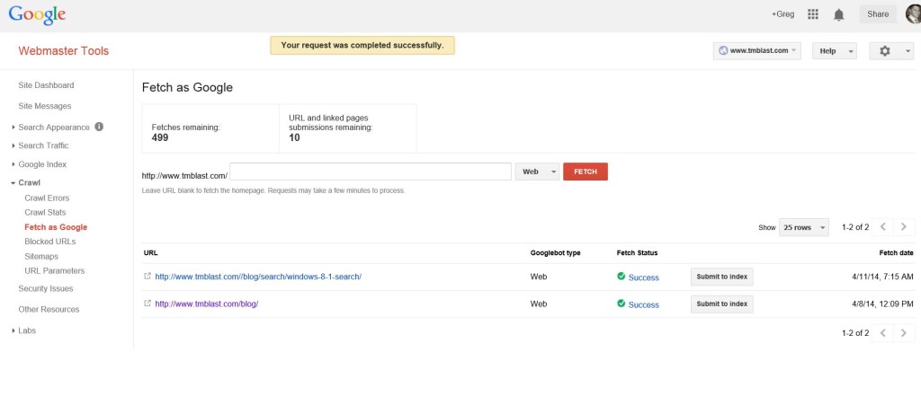Open the notifications bell icon
Viewport: 921px width, 414px height.
[839, 14]
